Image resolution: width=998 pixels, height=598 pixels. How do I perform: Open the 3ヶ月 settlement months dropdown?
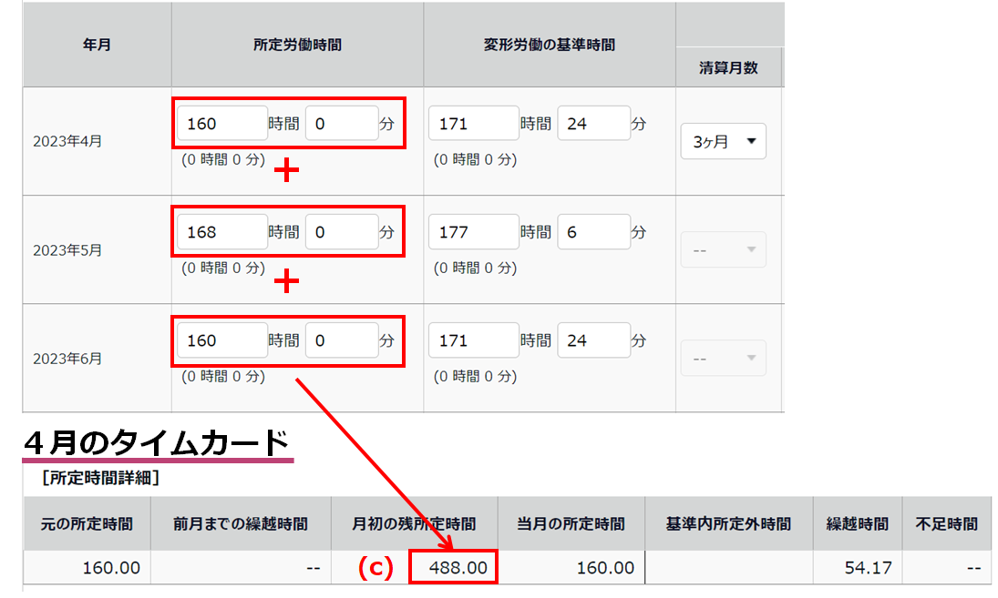click(724, 141)
